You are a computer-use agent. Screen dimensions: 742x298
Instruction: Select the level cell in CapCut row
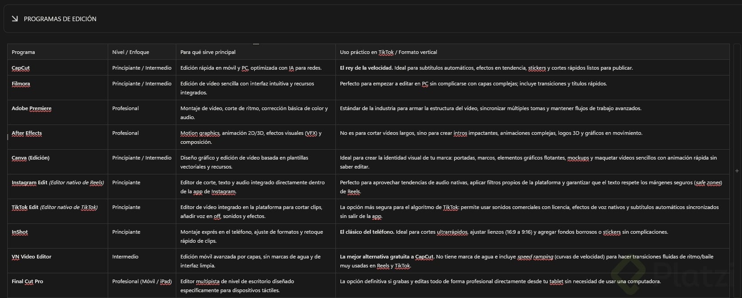point(142,67)
